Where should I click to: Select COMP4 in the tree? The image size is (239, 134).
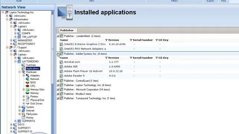pyautogui.click(x=26, y=33)
